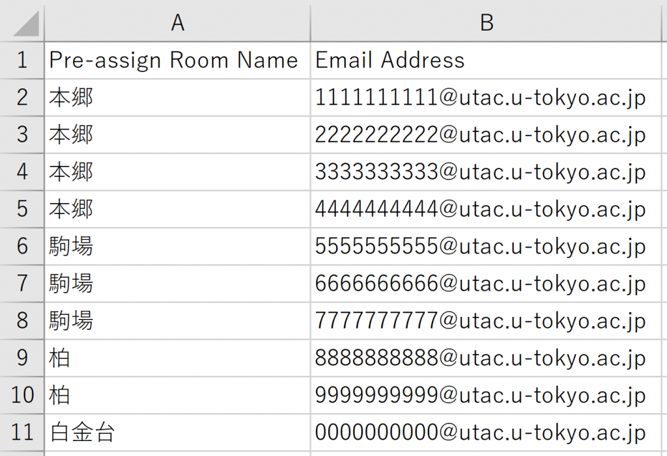Screen dimensions: 667x456
Task: Select row 1 header
Action: click(21, 60)
